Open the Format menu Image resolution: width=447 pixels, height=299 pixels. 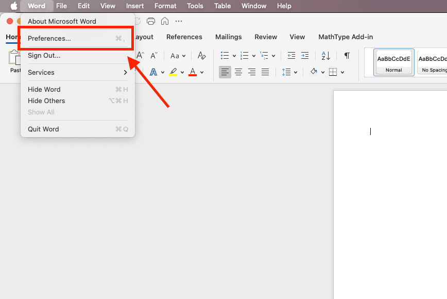coord(165,6)
